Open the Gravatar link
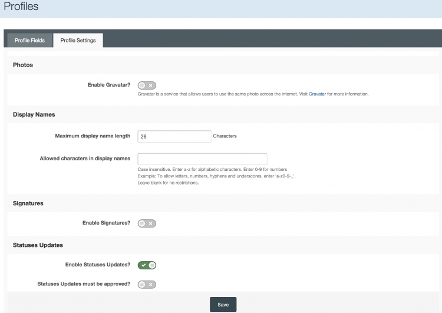This screenshot has height=313, width=442. pos(317,94)
